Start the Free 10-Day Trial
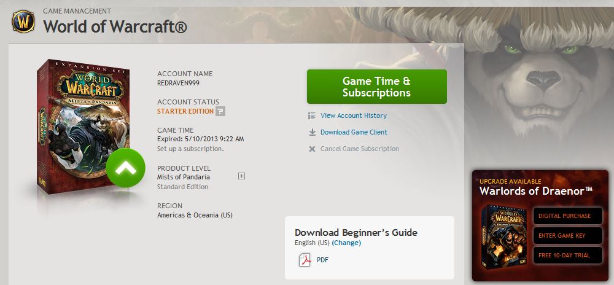This screenshot has width=614, height=285. tap(564, 256)
